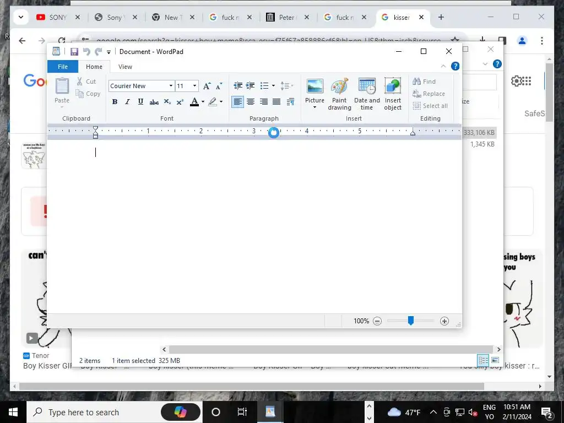
Task: Click the Find button
Action: [x=425, y=82]
